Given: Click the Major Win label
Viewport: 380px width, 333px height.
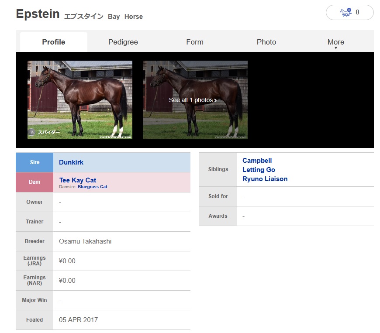Looking at the screenshot, I should click(x=35, y=300).
